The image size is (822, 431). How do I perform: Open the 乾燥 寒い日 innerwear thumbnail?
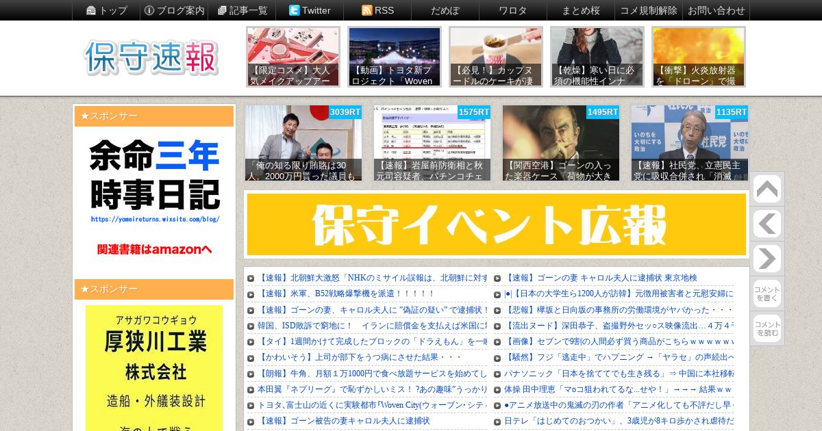click(597, 57)
